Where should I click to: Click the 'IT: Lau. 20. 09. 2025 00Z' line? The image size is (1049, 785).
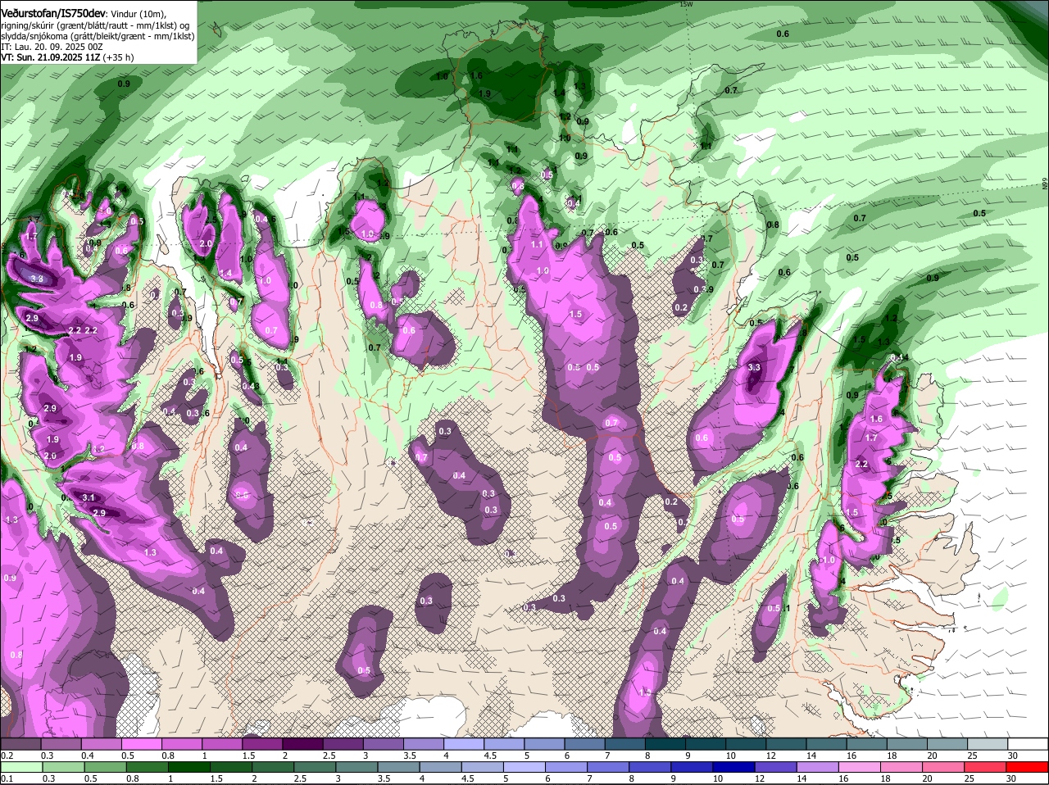pos(52,47)
